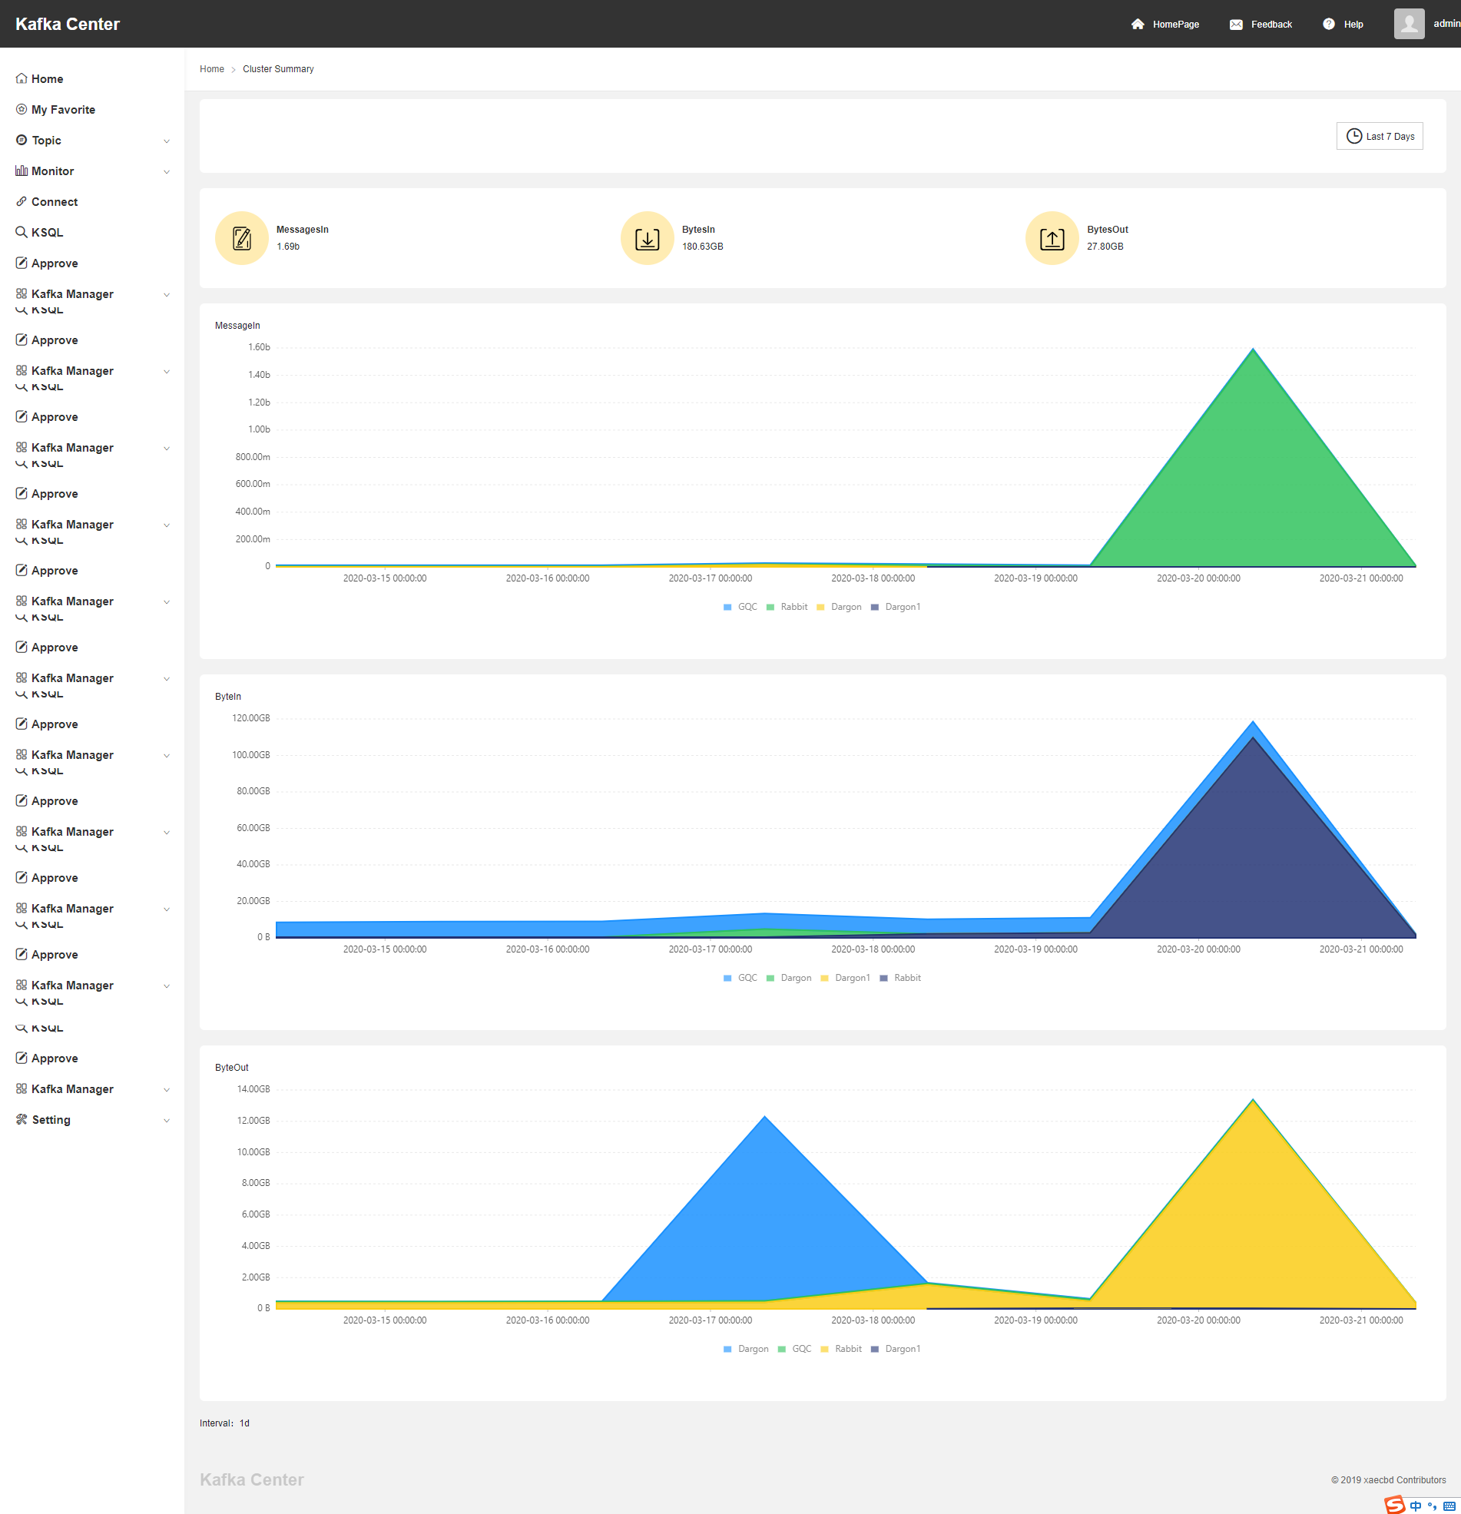Click the Dargon1 swatch in ByteOut legend
The image size is (1461, 1514).
[875, 1349]
